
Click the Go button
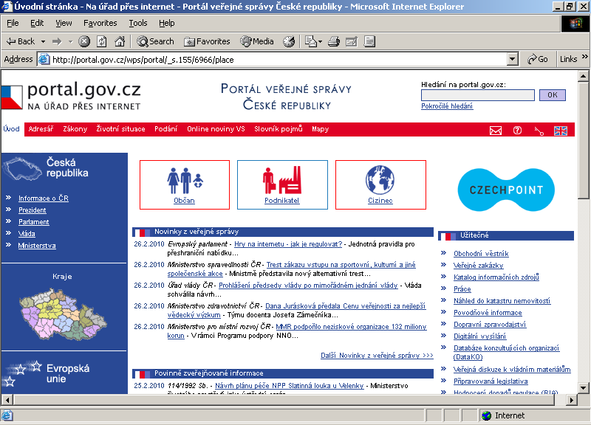[538, 59]
